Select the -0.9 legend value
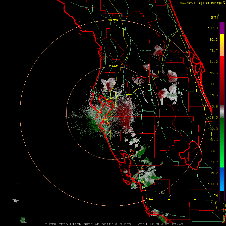This screenshot has width=226, height=226. click(x=214, y=106)
